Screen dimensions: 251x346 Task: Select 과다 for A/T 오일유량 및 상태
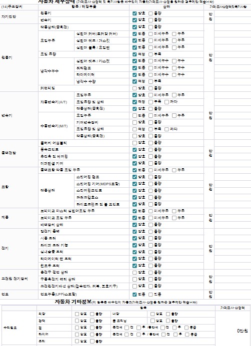167,102
